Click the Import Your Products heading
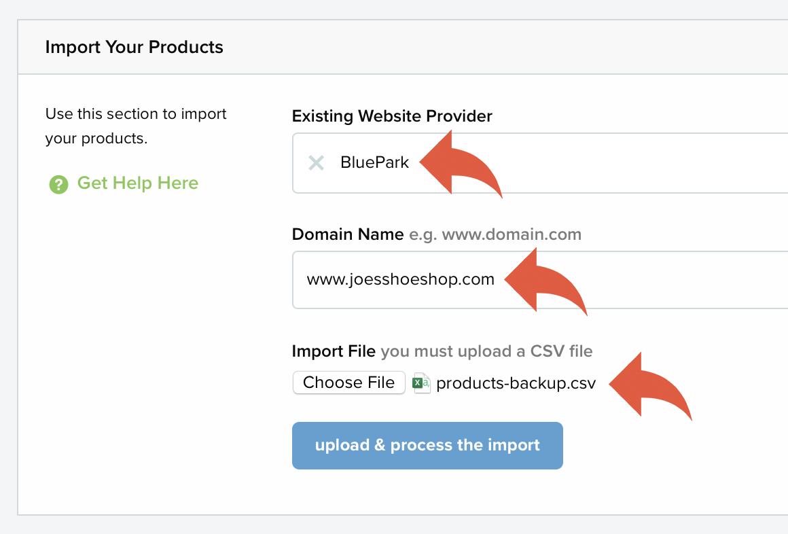Screen dimensions: 788x534 (135, 47)
